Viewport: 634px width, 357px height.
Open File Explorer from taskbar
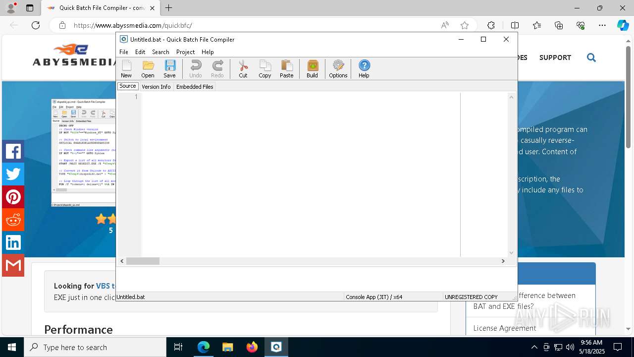tap(227, 347)
